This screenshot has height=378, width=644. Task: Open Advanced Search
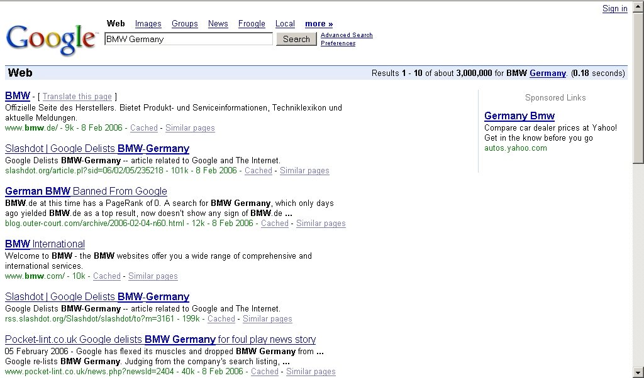[x=347, y=35]
